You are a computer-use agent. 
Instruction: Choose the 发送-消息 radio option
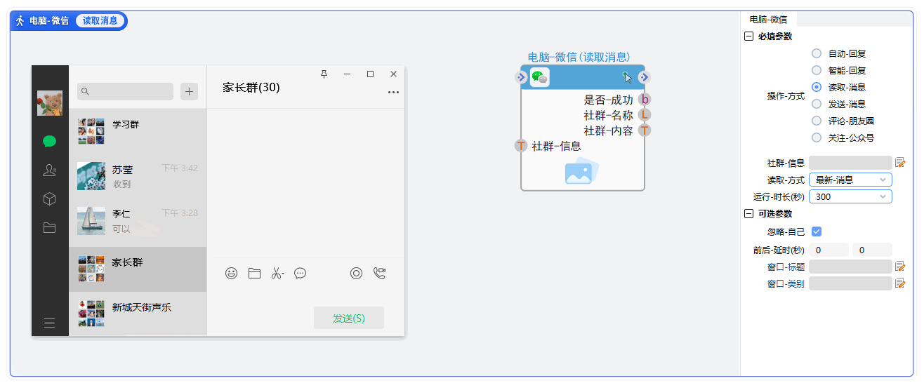pos(817,104)
